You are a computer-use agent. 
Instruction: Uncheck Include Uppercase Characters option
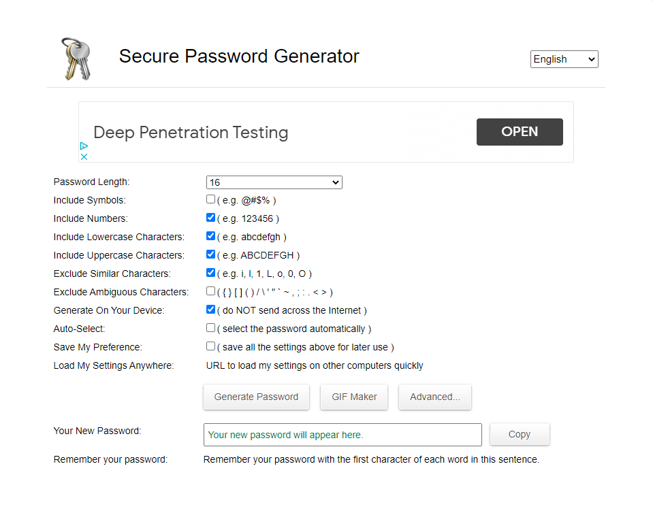[211, 254]
